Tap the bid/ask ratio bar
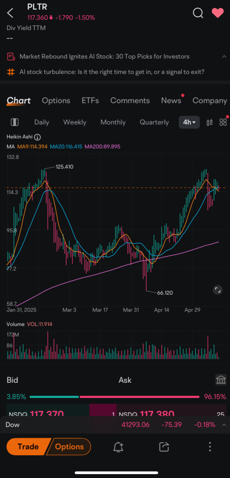 (x=116, y=397)
